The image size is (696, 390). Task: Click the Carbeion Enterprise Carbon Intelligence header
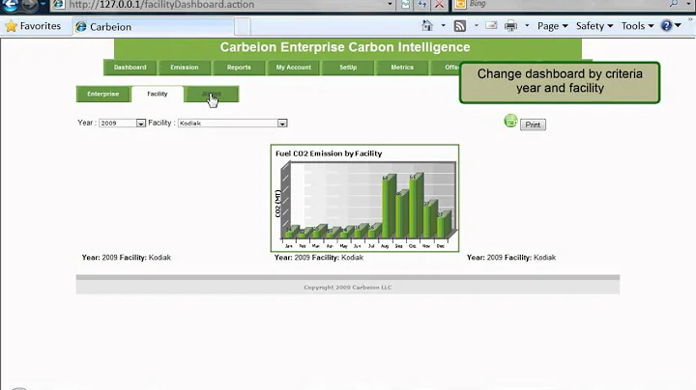coord(345,47)
